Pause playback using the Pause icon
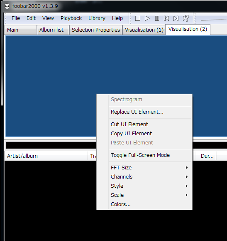227x241 pixels. pos(157,18)
